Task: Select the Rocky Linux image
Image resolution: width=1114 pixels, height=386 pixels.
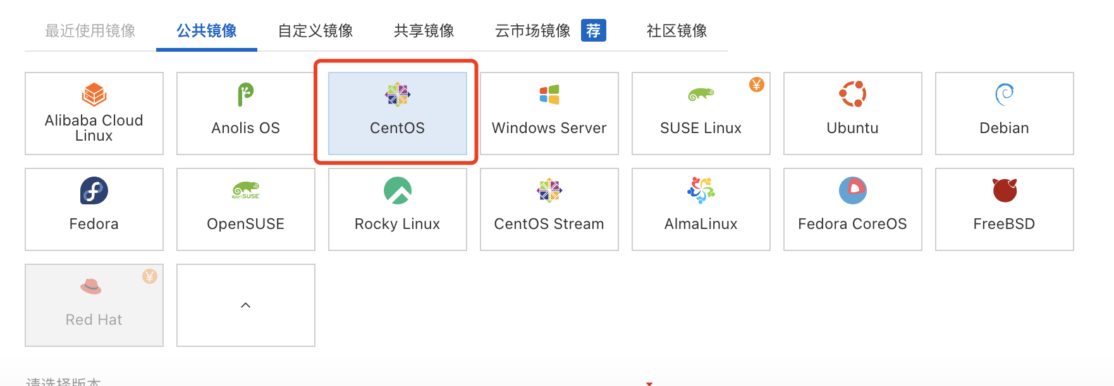Action: [397, 209]
